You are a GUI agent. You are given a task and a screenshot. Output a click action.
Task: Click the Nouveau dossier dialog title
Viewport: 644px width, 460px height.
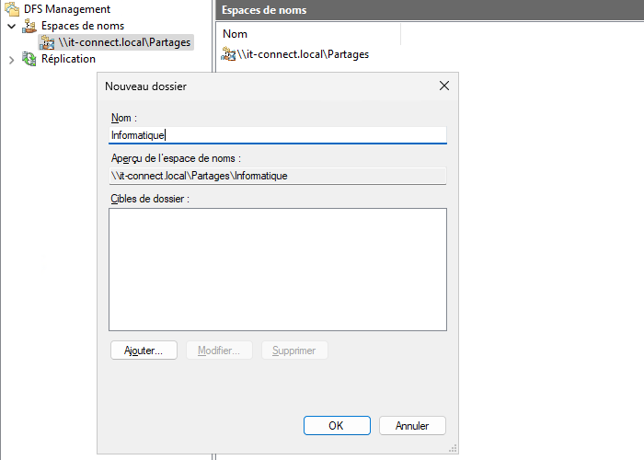point(145,86)
